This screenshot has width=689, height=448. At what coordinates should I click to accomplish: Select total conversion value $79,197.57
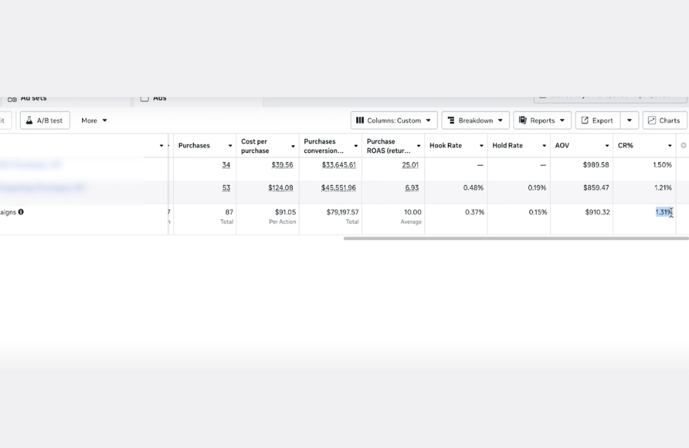point(342,212)
